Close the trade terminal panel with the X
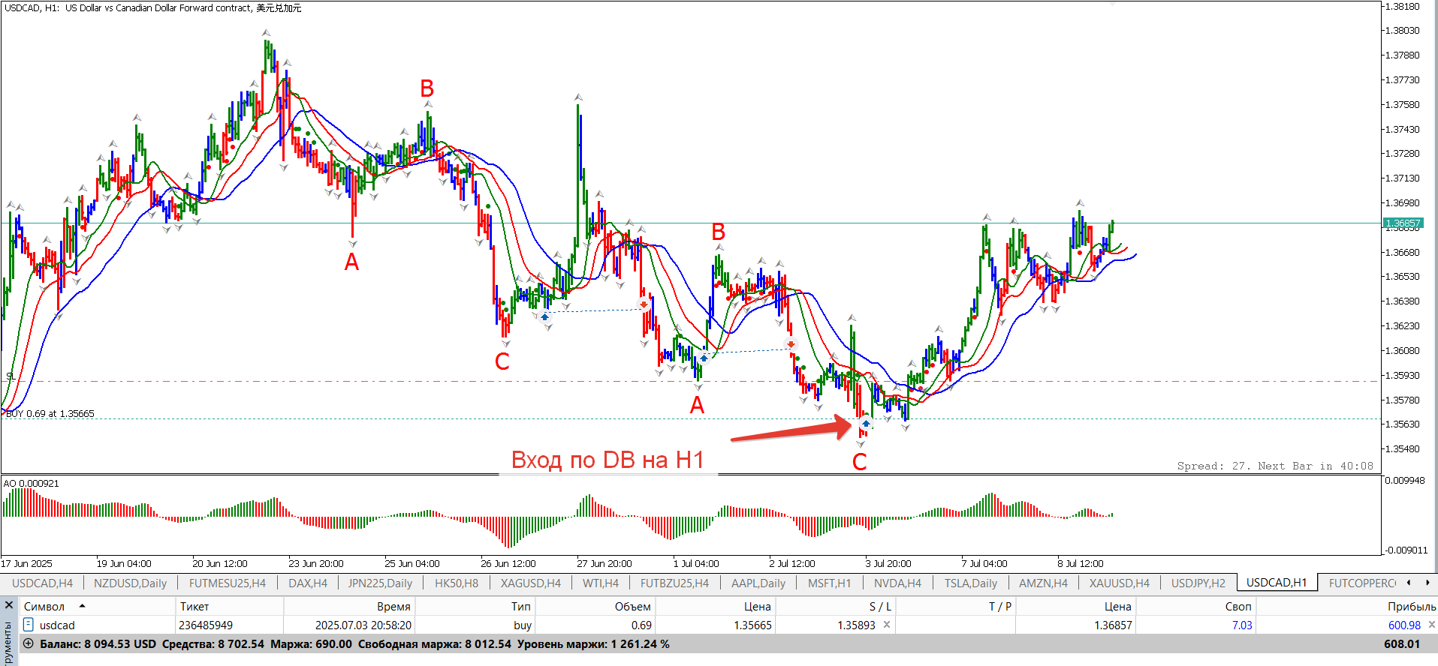The image size is (1438, 666). [x=9, y=605]
